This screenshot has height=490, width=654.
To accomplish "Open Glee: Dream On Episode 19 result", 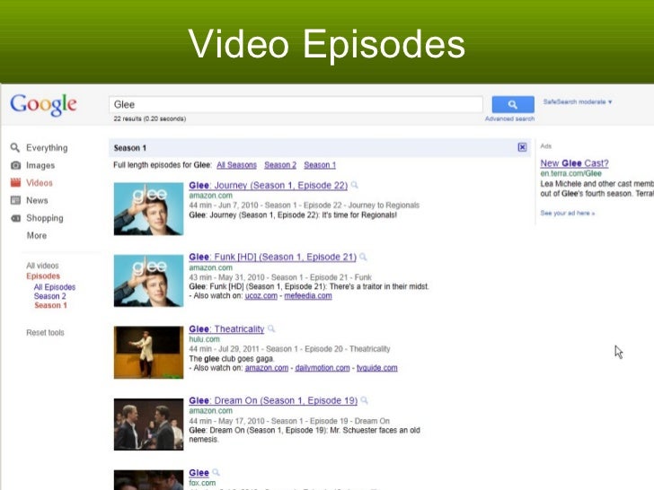I will point(273,401).
